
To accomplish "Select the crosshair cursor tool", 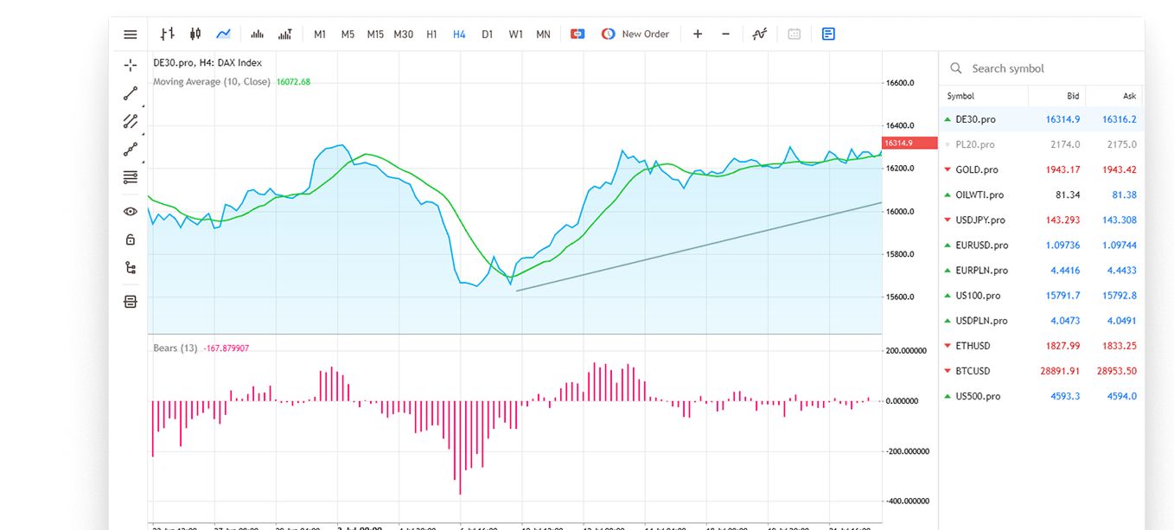I will [131, 65].
